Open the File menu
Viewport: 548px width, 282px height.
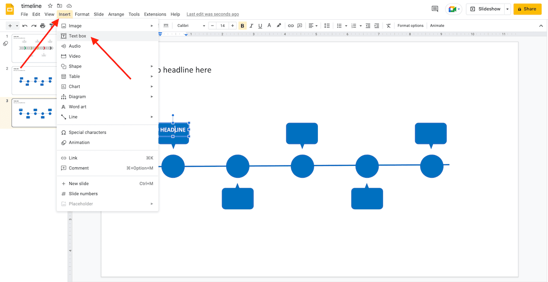(24, 14)
